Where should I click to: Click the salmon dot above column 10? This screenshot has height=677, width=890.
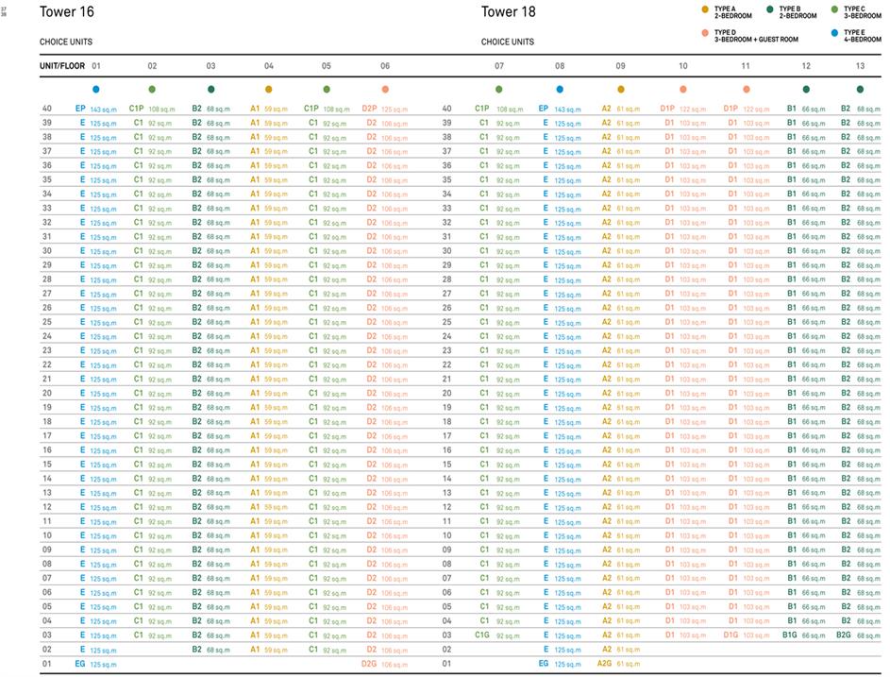682,89
